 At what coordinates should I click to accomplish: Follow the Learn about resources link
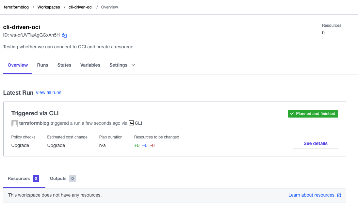310,195
